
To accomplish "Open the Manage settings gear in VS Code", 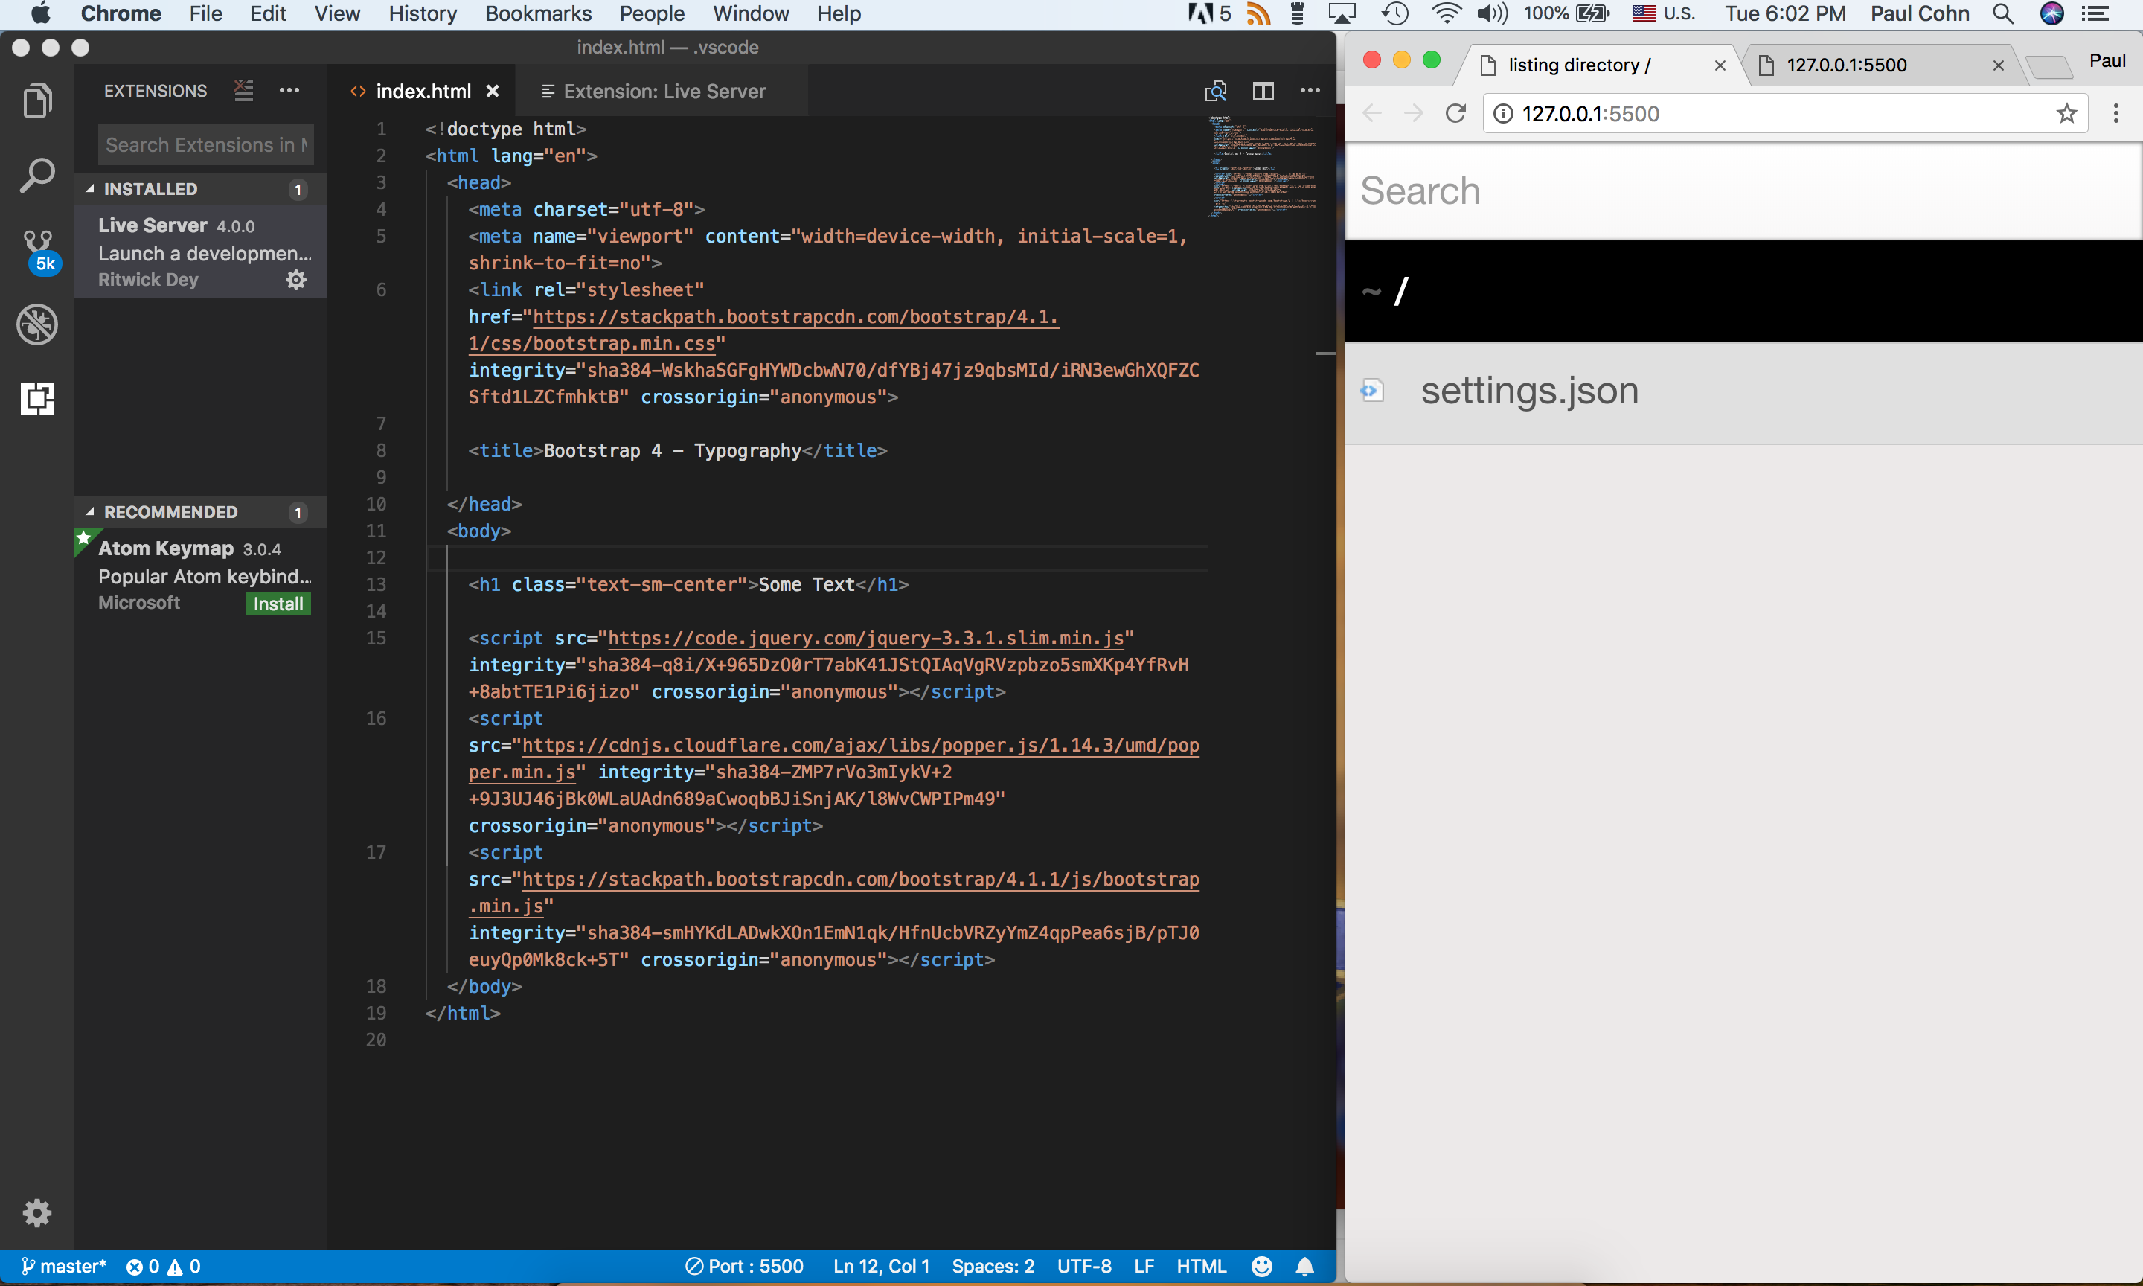I will click(38, 1213).
